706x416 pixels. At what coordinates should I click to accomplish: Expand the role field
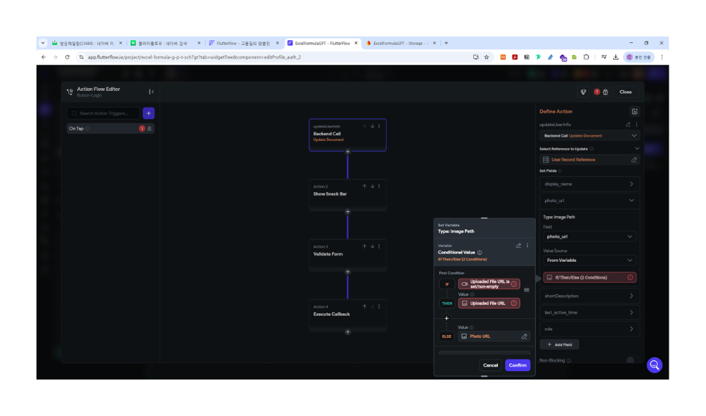pyautogui.click(x=589, y=329)
